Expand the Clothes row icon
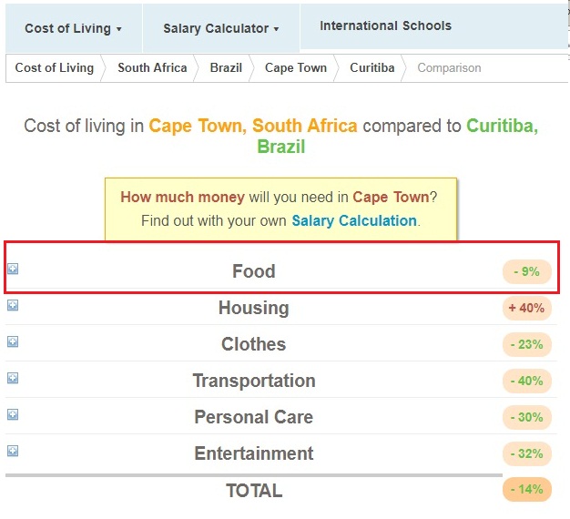 point(13,341)
